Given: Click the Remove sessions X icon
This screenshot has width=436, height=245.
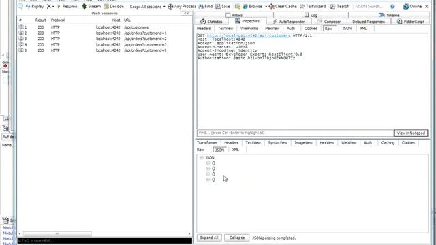Looking at the screenshot, I should 49,6.
